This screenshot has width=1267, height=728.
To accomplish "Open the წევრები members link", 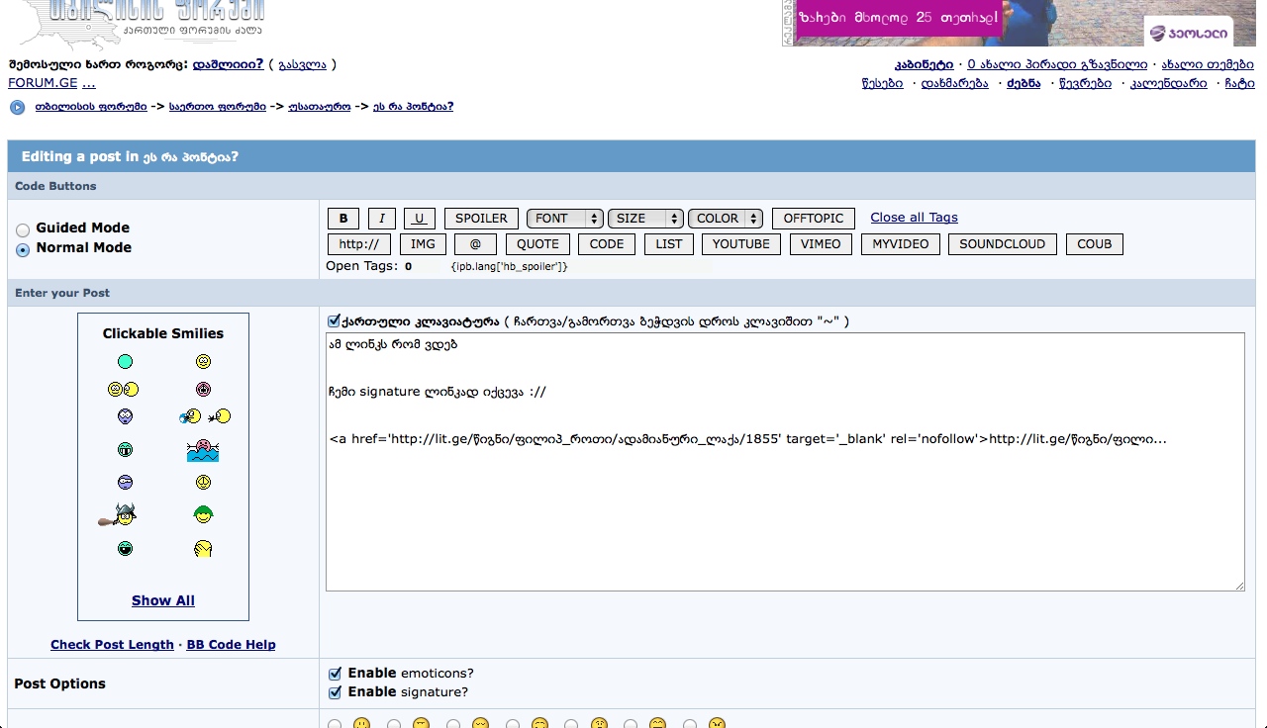I will click(x=1085, y=83).
